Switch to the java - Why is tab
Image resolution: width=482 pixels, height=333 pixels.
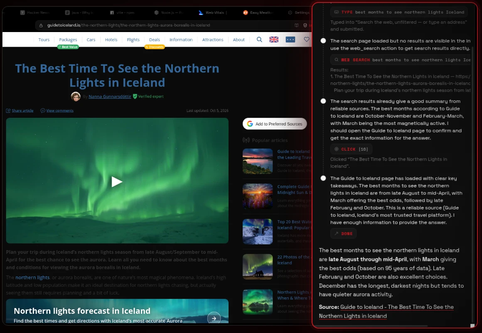point(79,12)
